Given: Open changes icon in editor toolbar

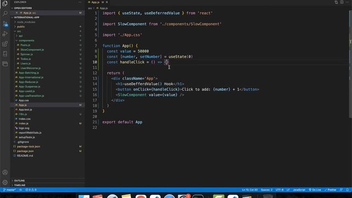Looking at the screenshot, I should tap(336, 2).
